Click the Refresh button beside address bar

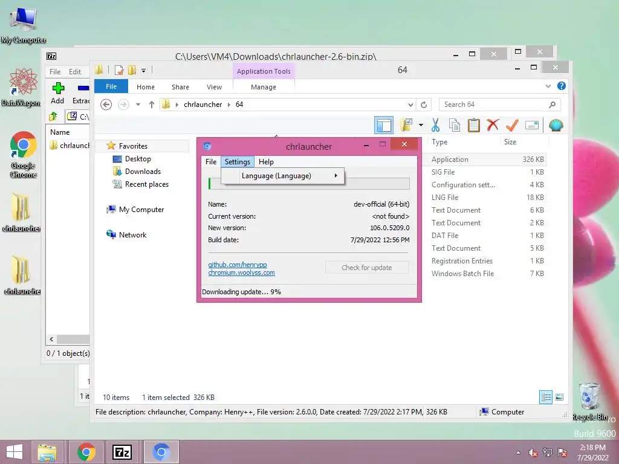point(424,105)
